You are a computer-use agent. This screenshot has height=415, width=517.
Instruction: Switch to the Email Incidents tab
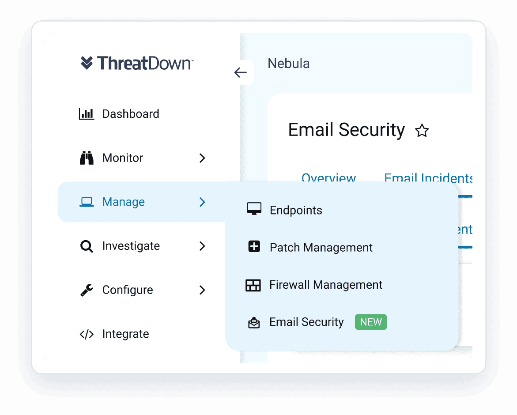pos(428,178)
